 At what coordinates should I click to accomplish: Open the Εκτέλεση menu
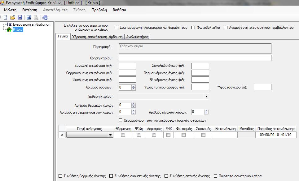[x=30, y=10]
